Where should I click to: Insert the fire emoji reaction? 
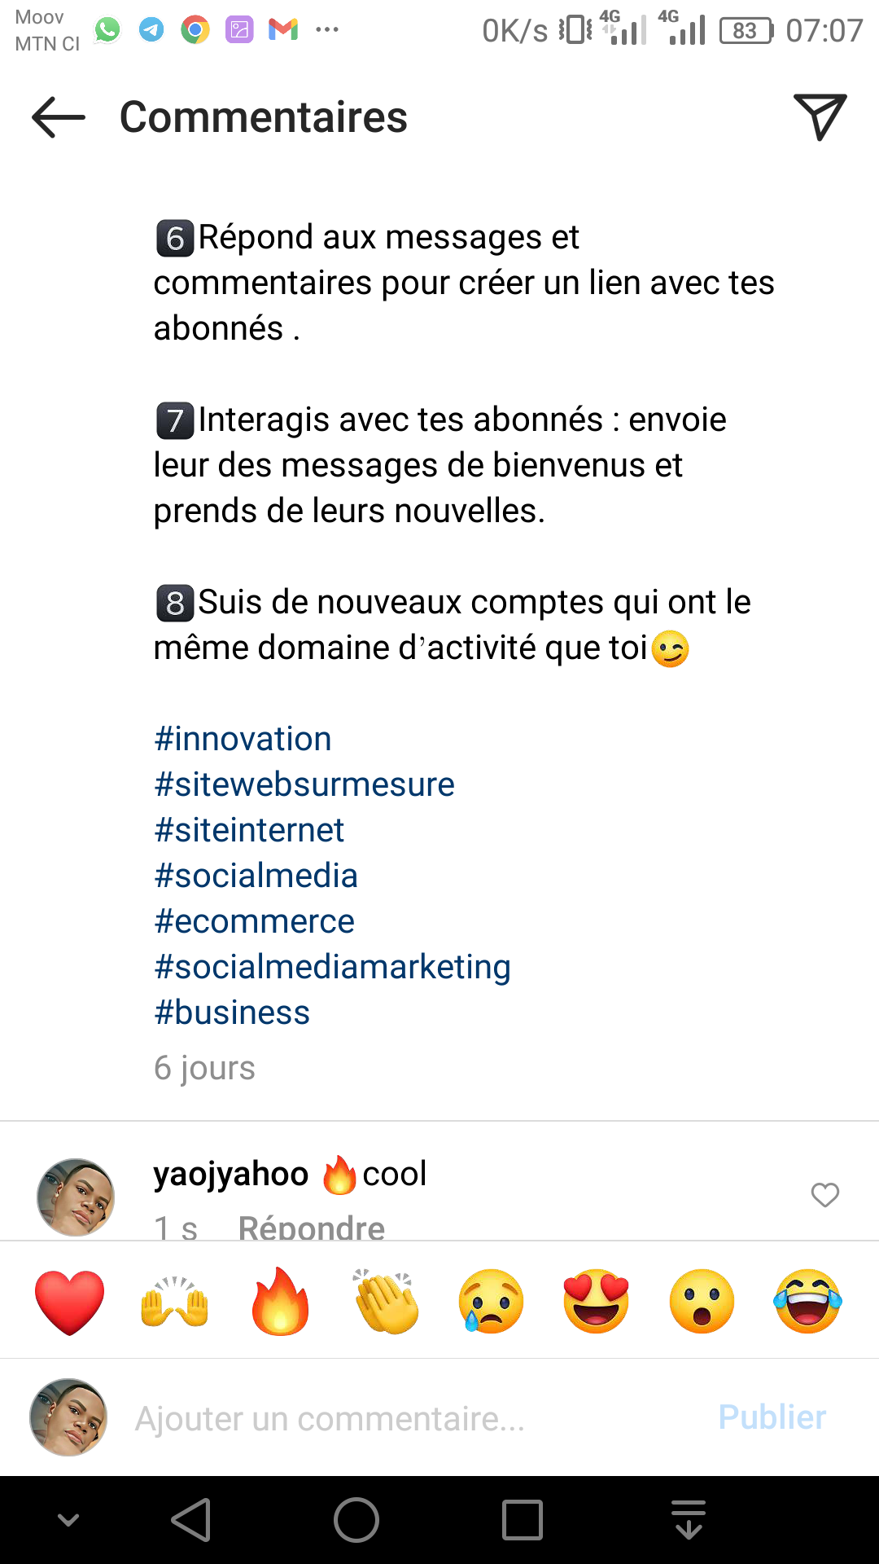(x=281, y=1301)
